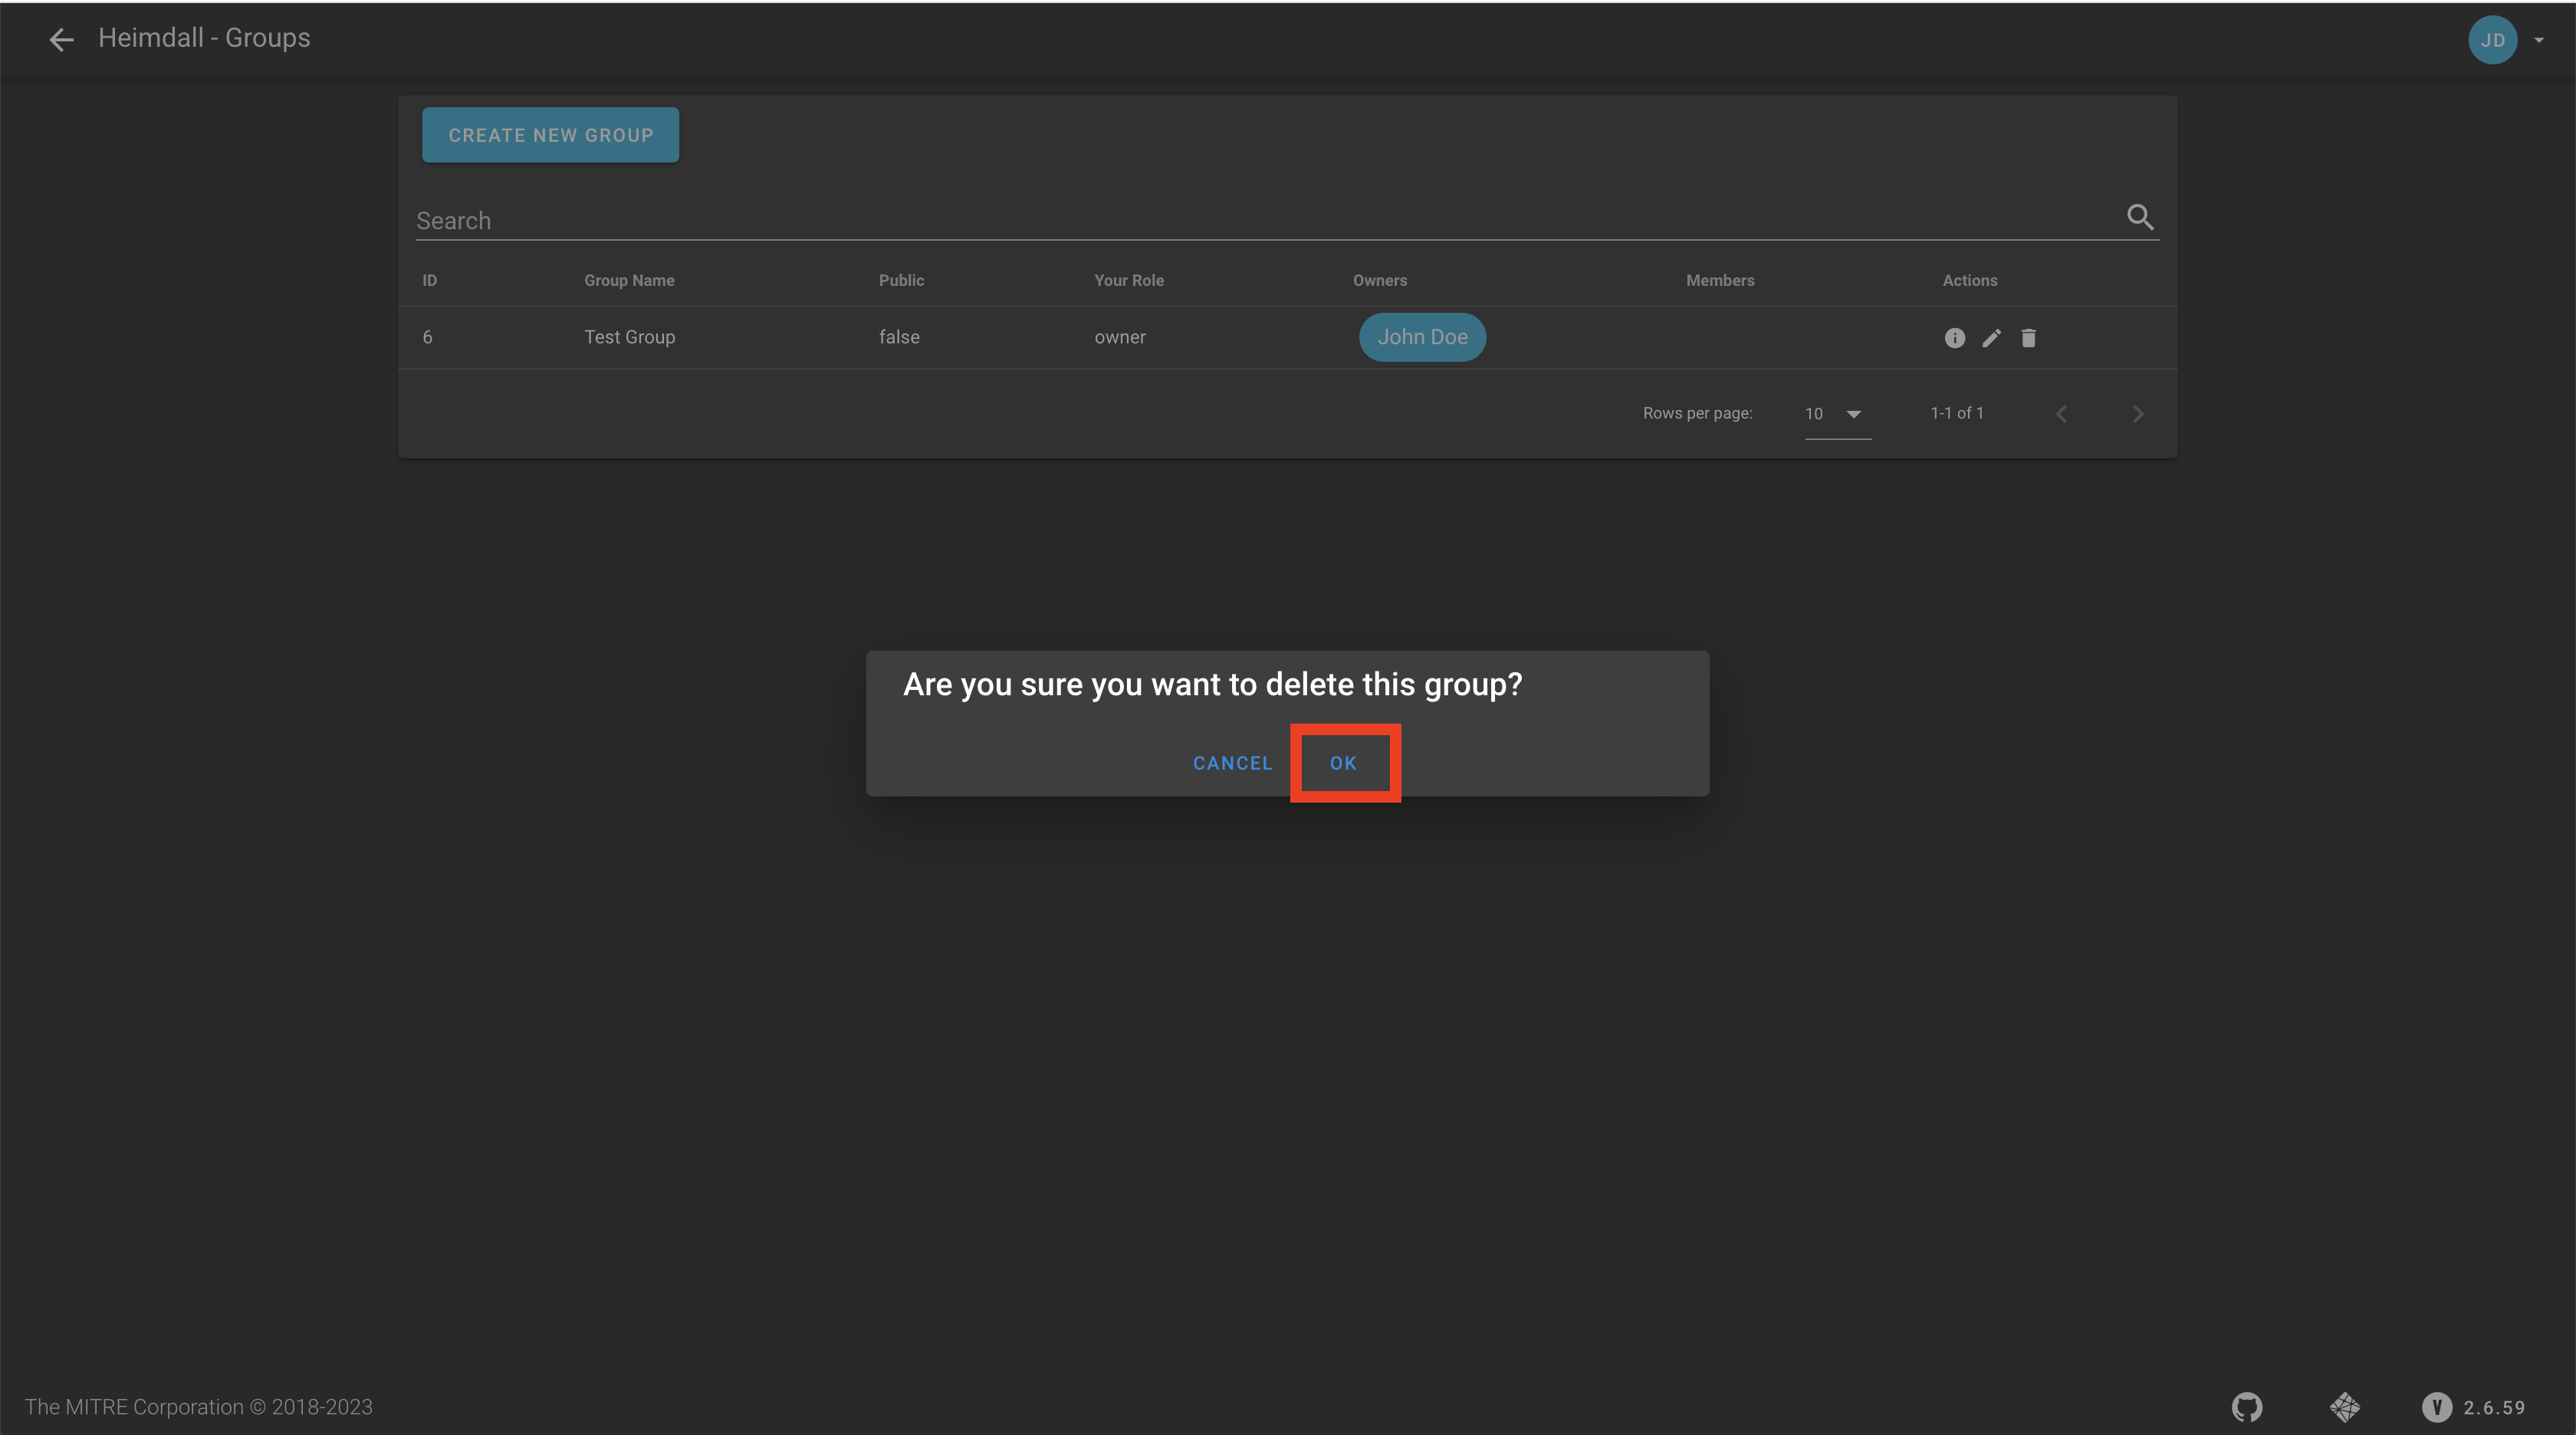Screen dimensions: 2576x1435
Task: Click the delete trash icon for Test Group
Action: click(x=2029, y=337)
